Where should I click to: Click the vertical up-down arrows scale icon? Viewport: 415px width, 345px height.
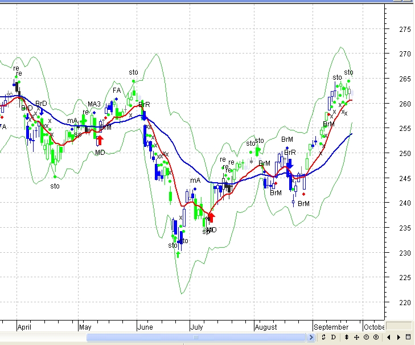click(x=347, y=338)
